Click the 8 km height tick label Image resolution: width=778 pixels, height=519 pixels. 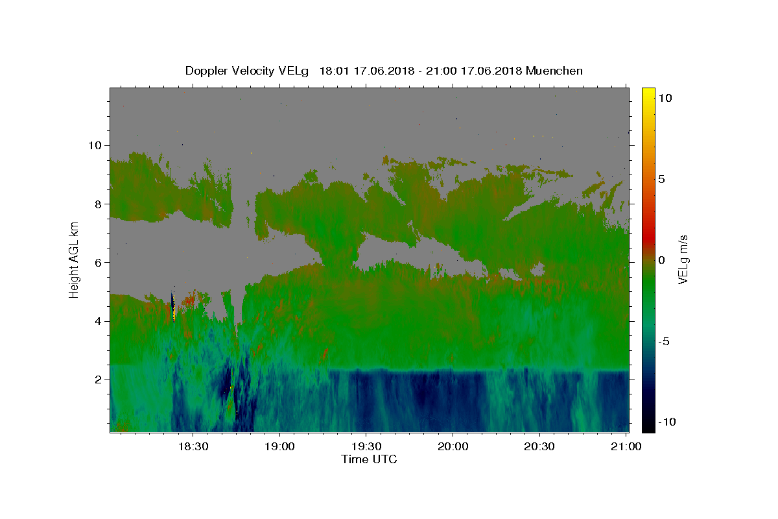click(99, 204)
